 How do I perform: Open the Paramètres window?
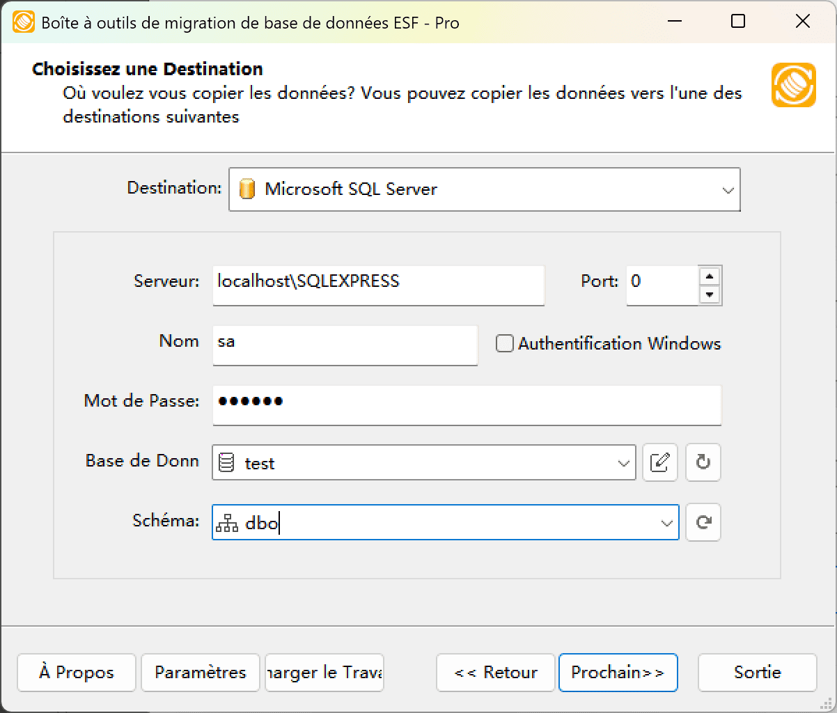pyautogui.click(x=200, y=673)
